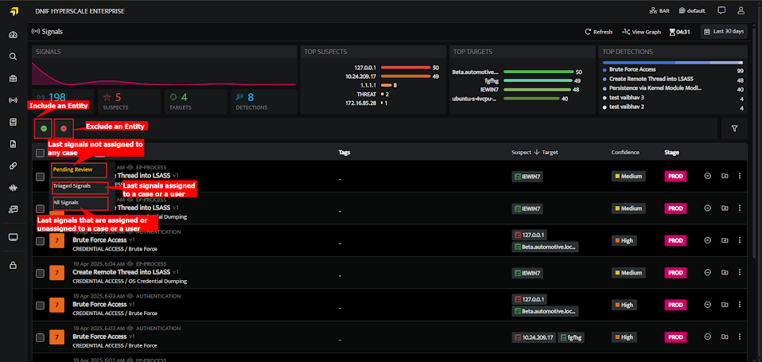Open the padlock icon in sidebar
762x362 pixels.
pos(14,265)
